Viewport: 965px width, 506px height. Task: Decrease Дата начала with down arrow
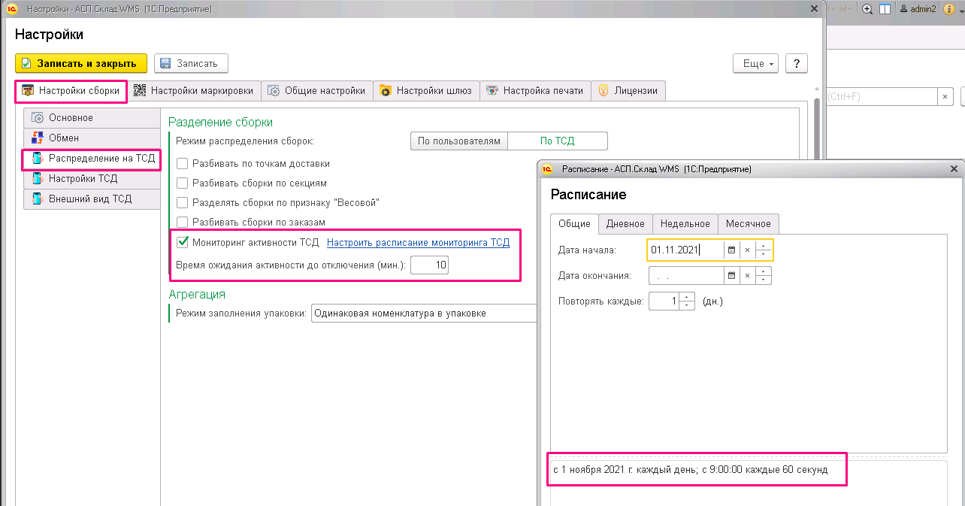coord(764,254)
